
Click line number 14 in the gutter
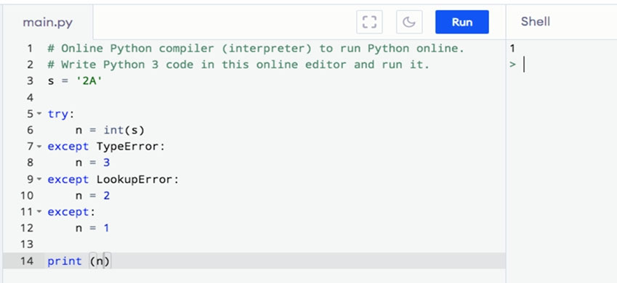[x=27, y=261]
